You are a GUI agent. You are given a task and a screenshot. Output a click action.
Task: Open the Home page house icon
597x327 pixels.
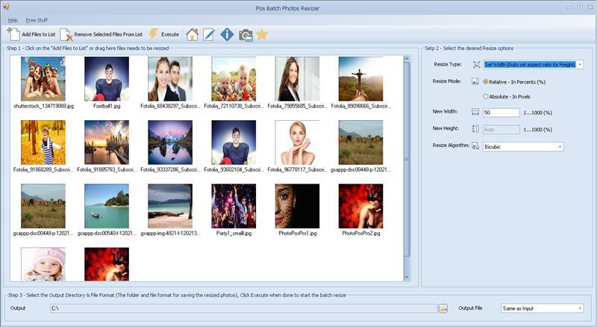point(192,34)
